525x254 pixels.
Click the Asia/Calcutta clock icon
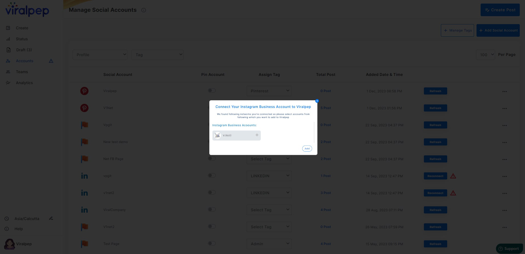click(7, 219)
